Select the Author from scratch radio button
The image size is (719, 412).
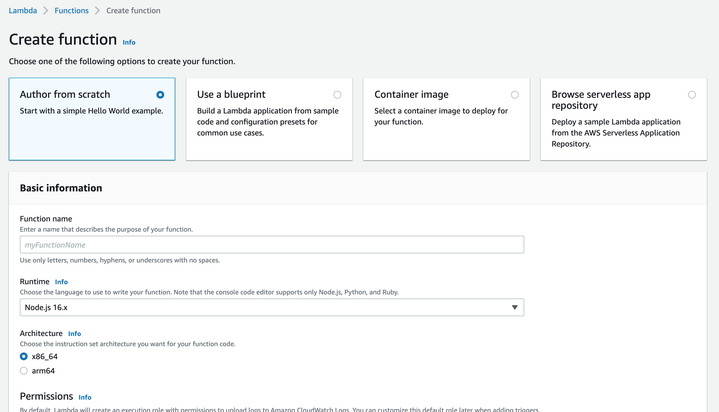pos(160,94)
